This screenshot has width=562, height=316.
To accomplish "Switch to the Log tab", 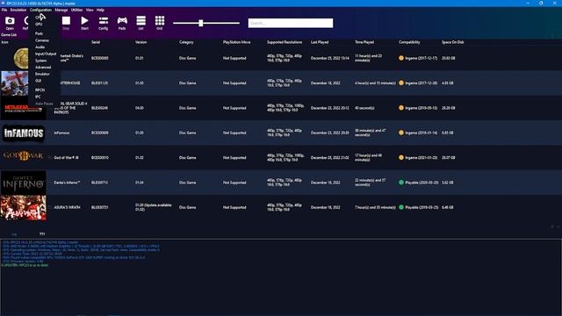I will pyautogui.click(x=14, y=234).
